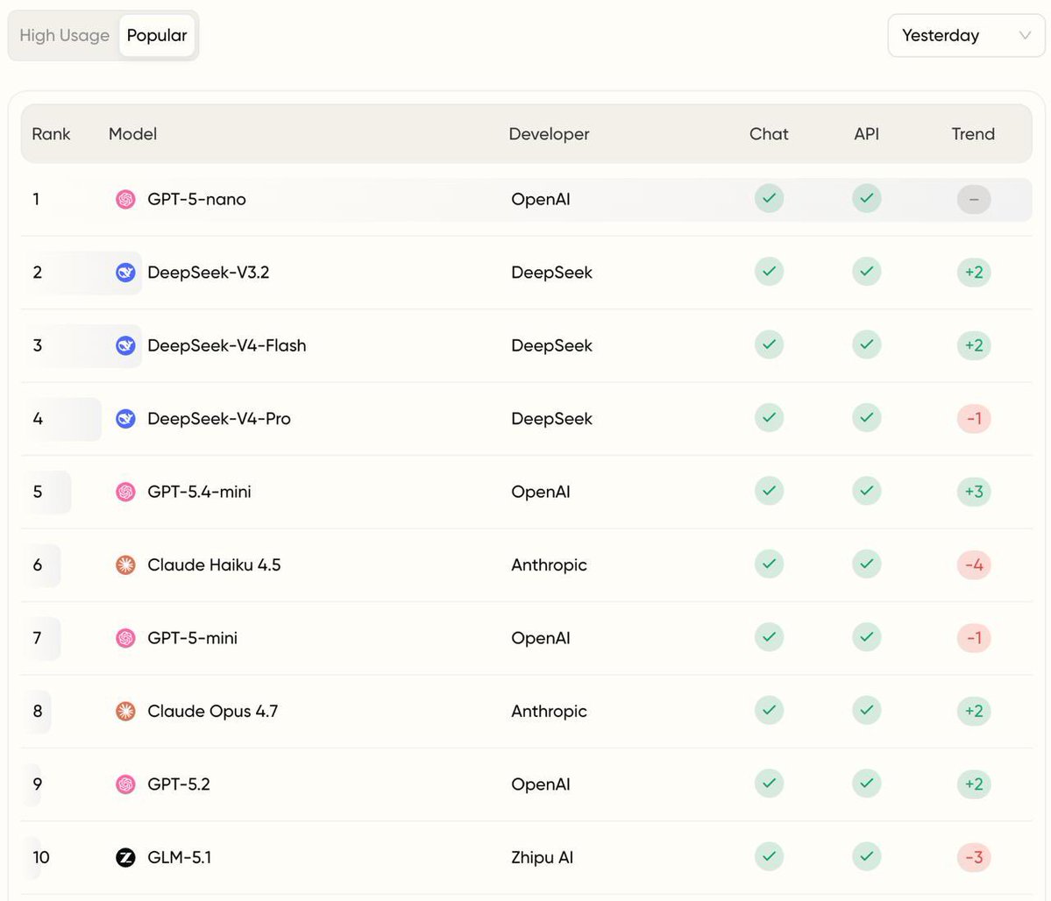Click the Rank column header
Image resolution: width=1051 pixels, height=901 pixels.
tap(51, 134)
